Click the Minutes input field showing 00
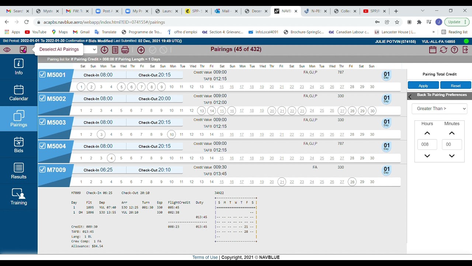472x266 pixels. [452, 144]
